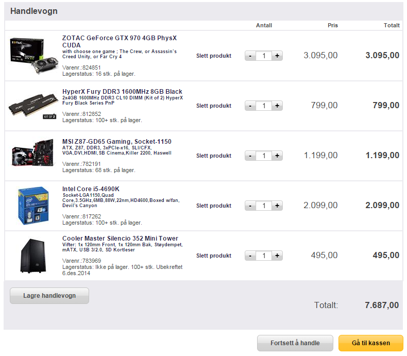Click cart total amount 7.687,00

[382, 305]
